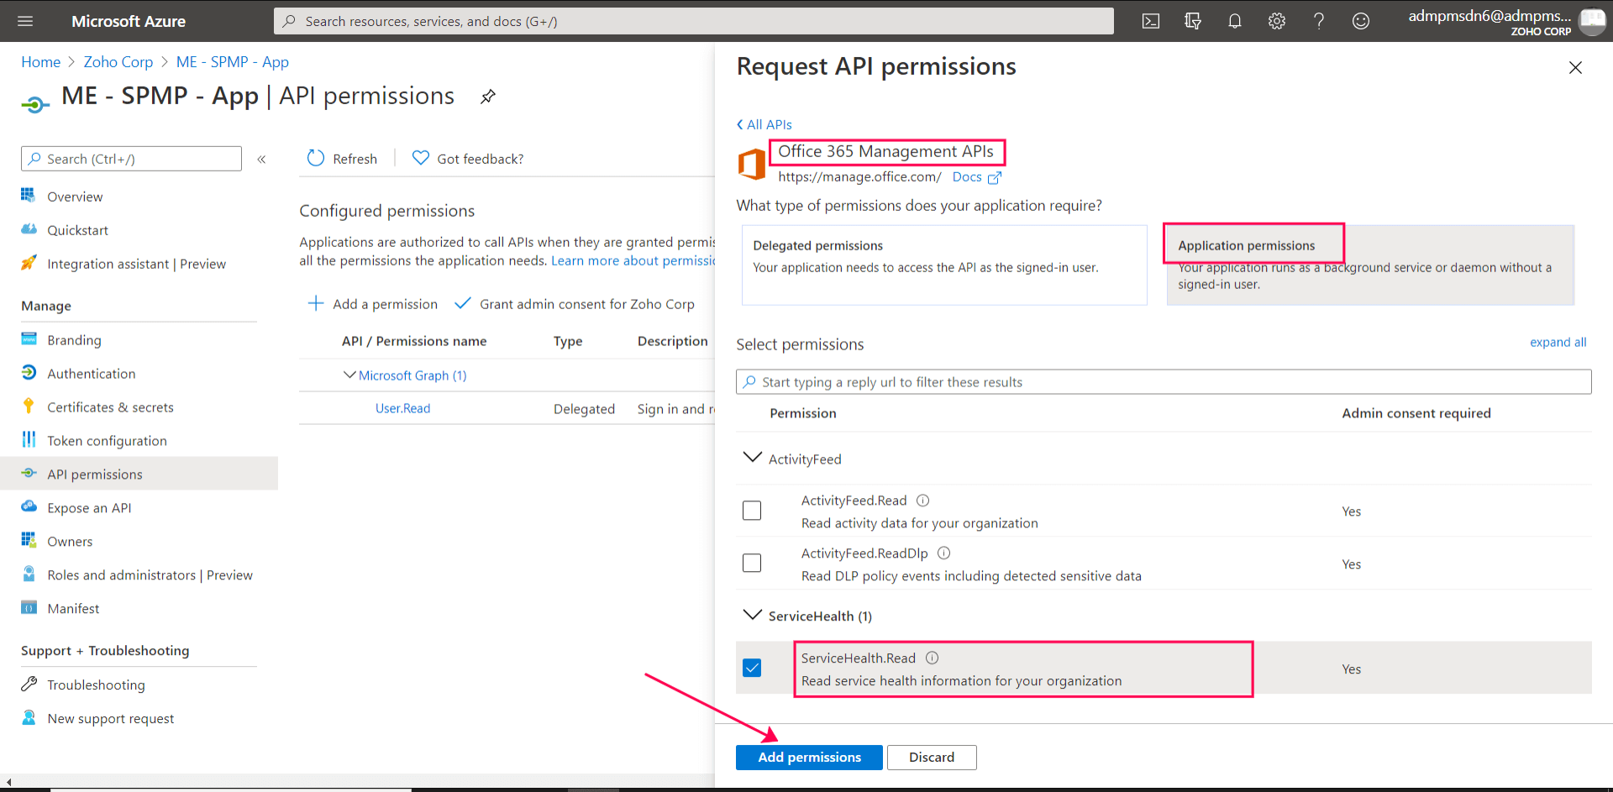Open the portal hamburger menu
The height and width of the screenshot is (792, 1613).
pyautogui.click(x=25, y=21)
